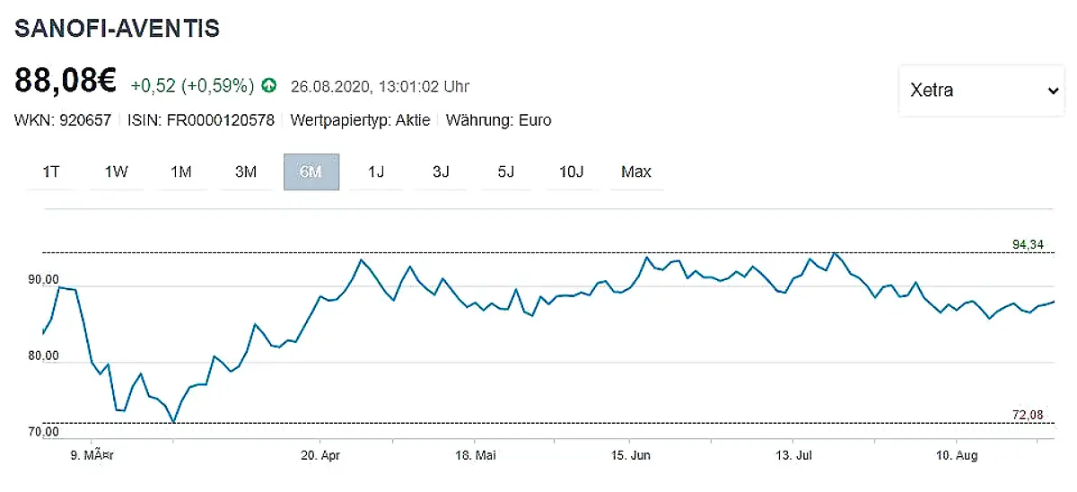Display the Max time range
This screenshot has height=492, width=1077.
tap(636, 172)
